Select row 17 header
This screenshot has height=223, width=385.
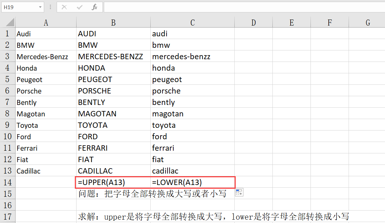(7, 216)
